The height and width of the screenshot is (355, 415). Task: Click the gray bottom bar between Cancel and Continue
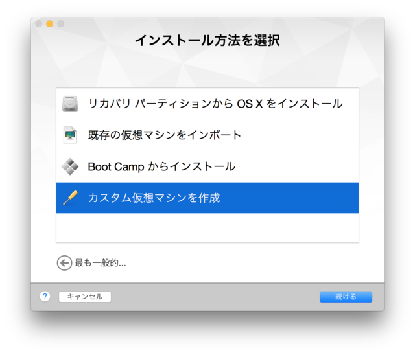point(214,297)
